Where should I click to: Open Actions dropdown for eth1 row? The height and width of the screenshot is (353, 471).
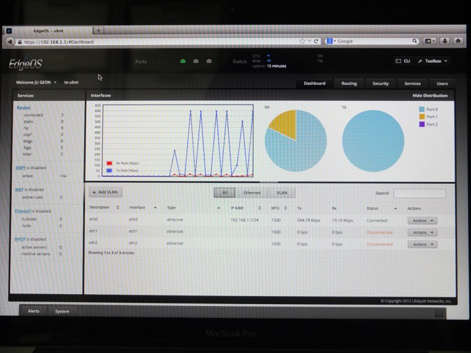[422, 233]
